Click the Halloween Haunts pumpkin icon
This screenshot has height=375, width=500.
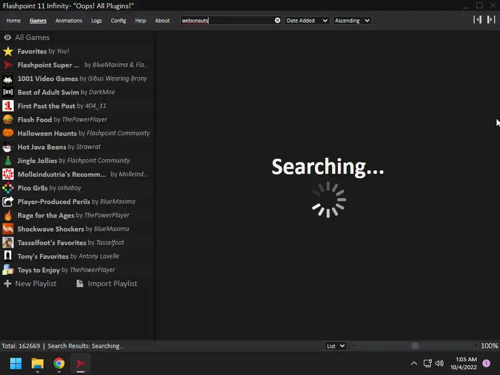click(8, 133)
